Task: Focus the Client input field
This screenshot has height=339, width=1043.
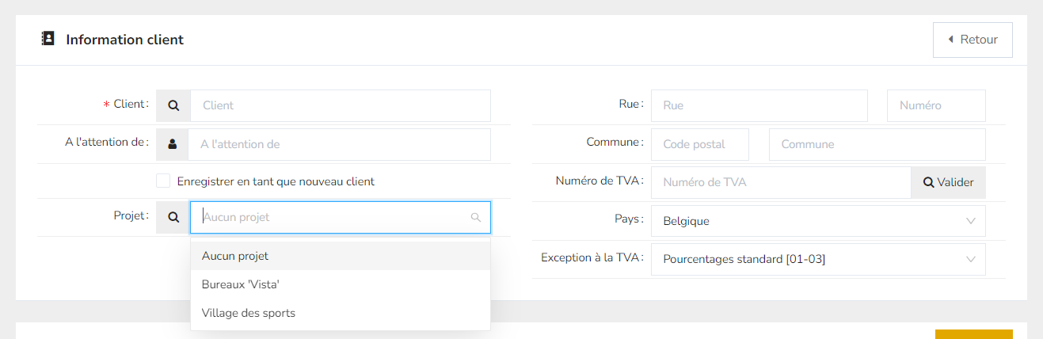Action: (x=340, y=105)
